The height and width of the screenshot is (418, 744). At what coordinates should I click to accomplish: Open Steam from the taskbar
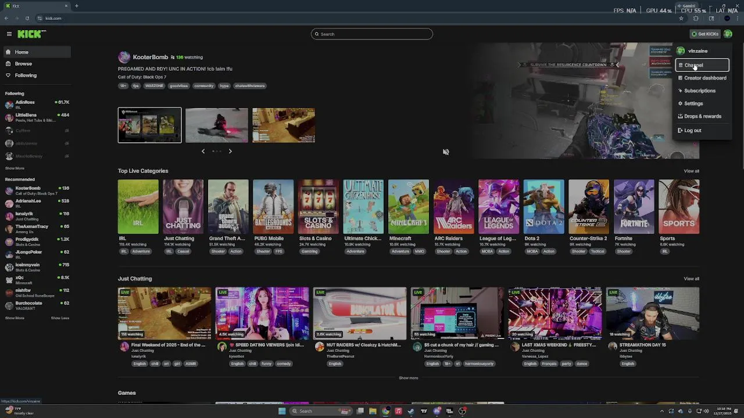[x=411, y=411]
